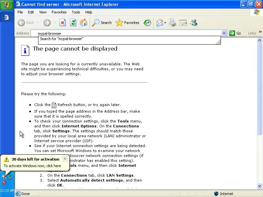Image resolution: width=263 pixels, height=197 pixels.
Task: Open History clock icon
Action: (147, 23)
